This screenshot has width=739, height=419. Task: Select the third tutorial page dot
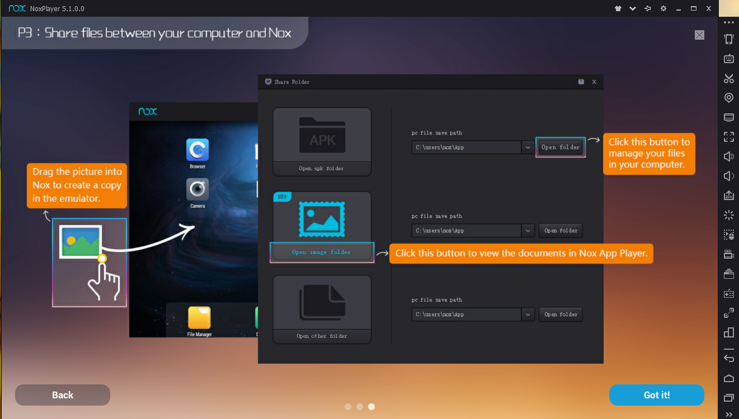pos(371,407)
